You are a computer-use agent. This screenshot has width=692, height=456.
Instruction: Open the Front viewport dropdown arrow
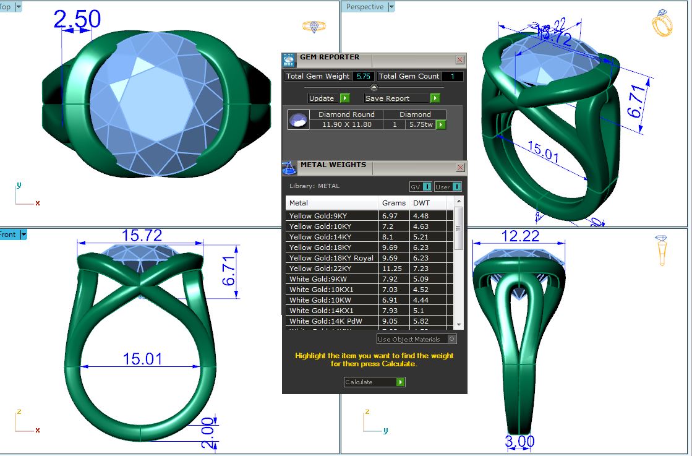click(23, 234)
